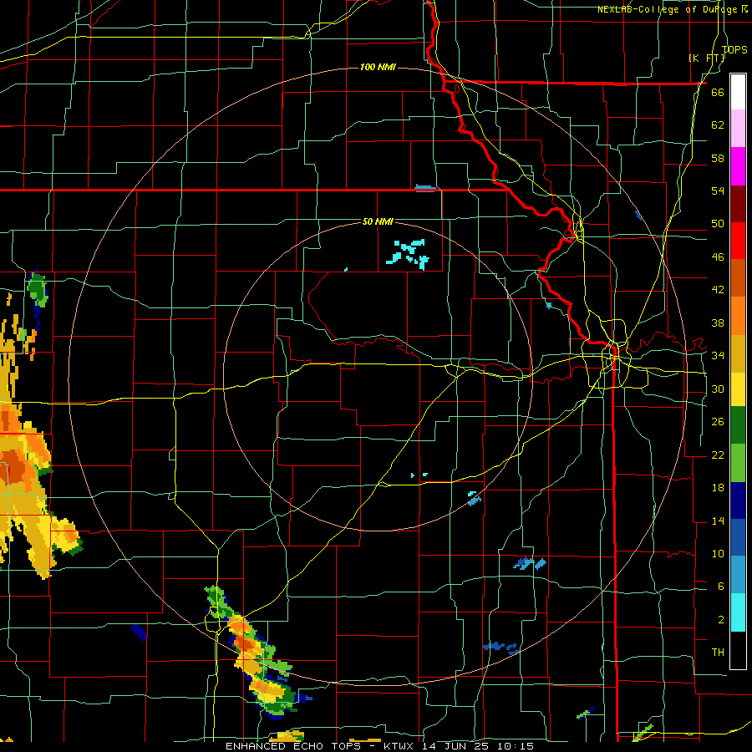Pick the white swatch in the legend
The width and height of the screenshot is (752, 752).
tap(738, 92)
